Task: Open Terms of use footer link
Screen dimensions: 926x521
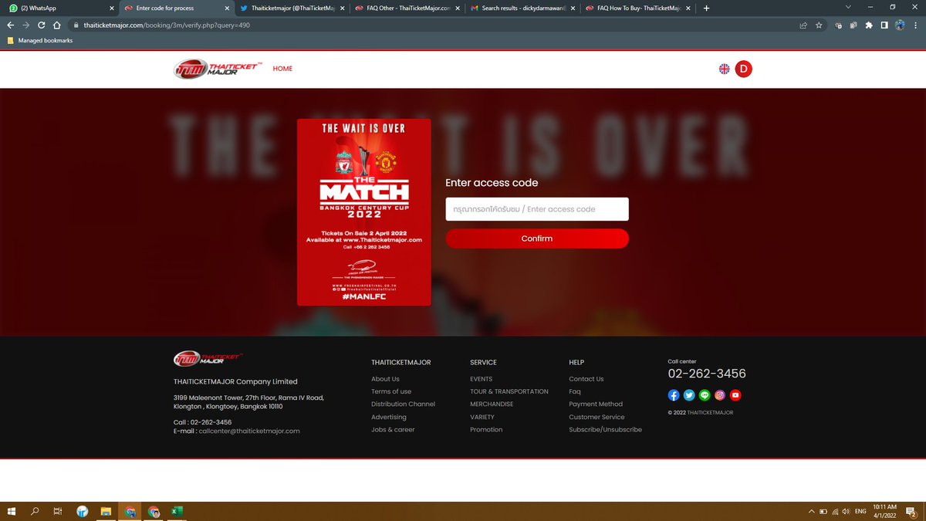Action: [391, 391]
